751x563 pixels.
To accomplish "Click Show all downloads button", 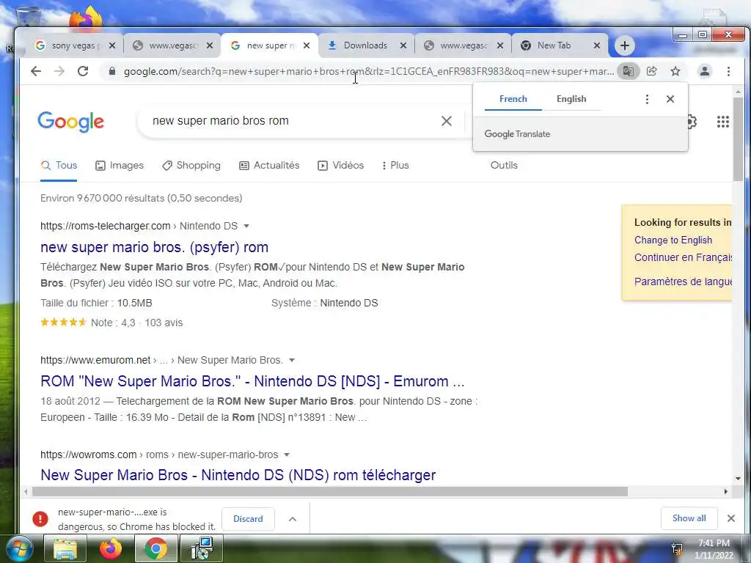I will pos(689,518).
